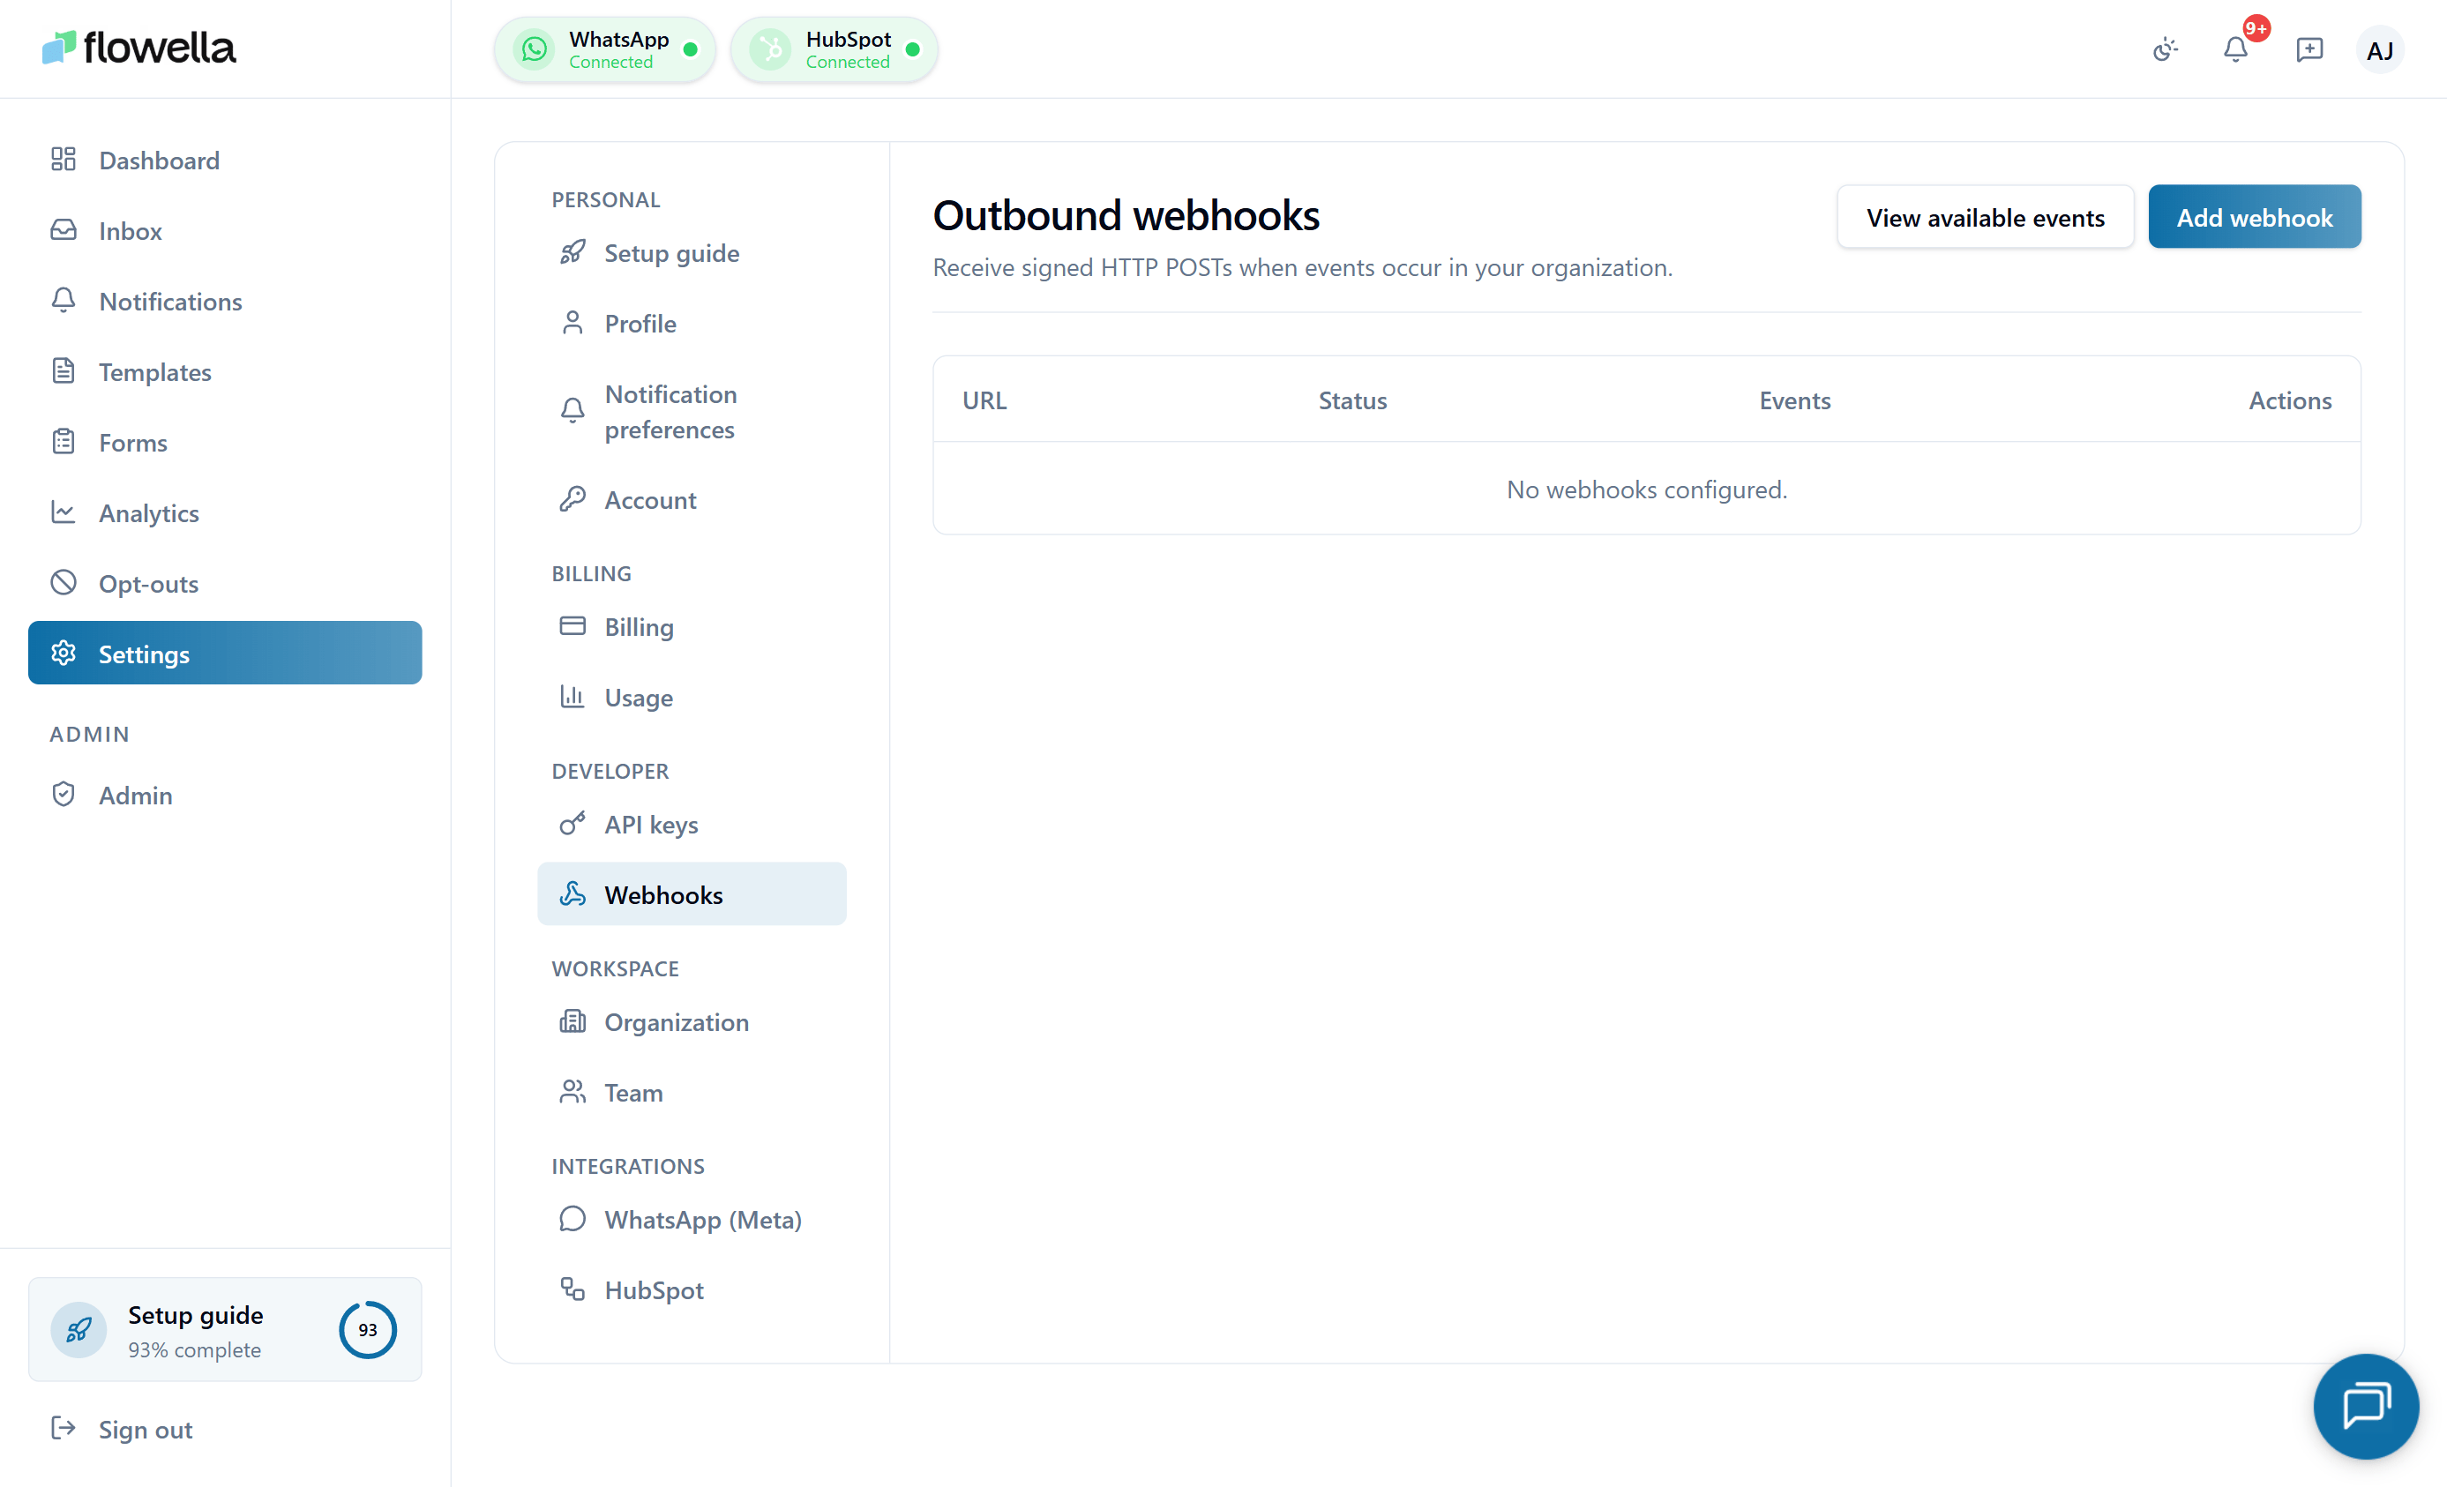Click View available events button
Image resolution: width=2447 pixels, height=1487 pixels.
(x=1984, y=216)
